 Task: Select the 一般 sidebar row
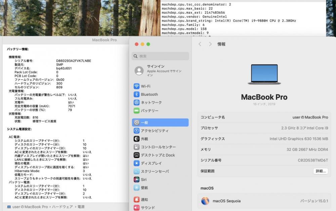click(160, 123)
